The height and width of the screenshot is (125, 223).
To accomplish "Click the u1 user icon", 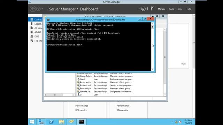I will [78, 95].
